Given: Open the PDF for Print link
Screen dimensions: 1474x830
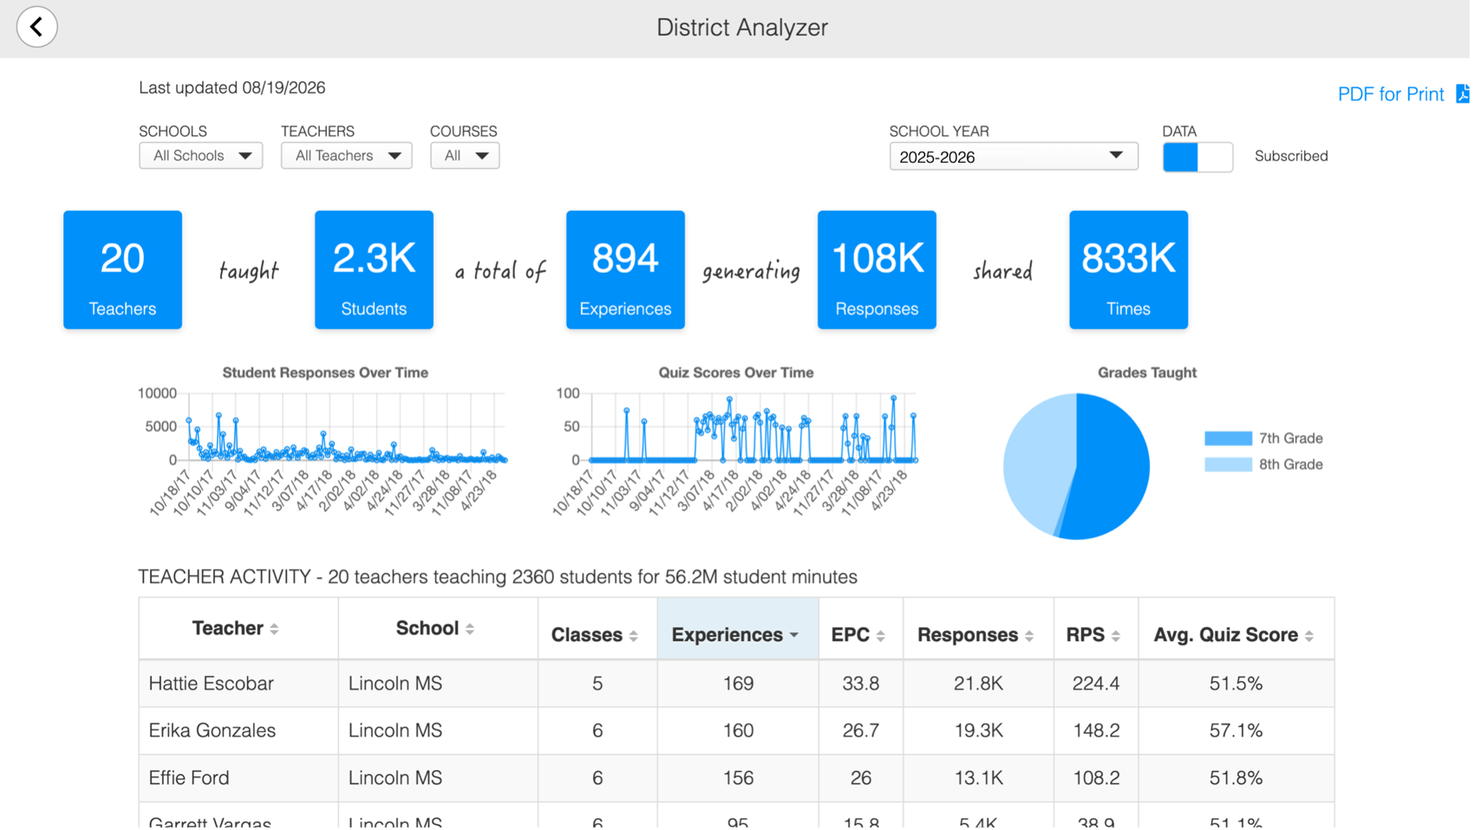Looking at the screenshot, I should [1391, 94].
